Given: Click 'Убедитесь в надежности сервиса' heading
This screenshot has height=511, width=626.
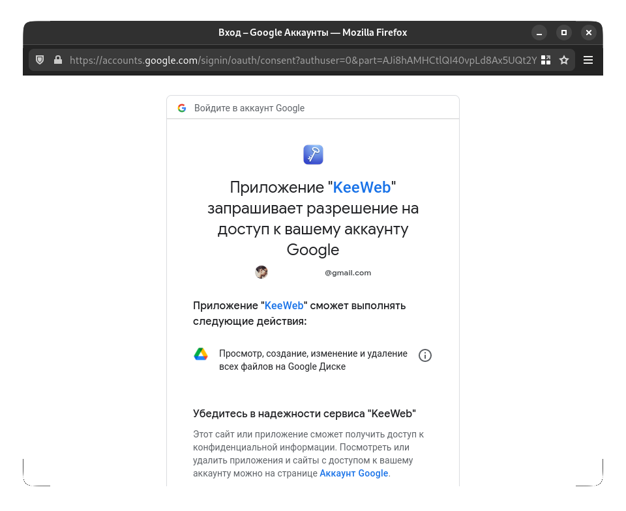Looking at the screenshot, I should pyautogui.click(x=305, y=414).
